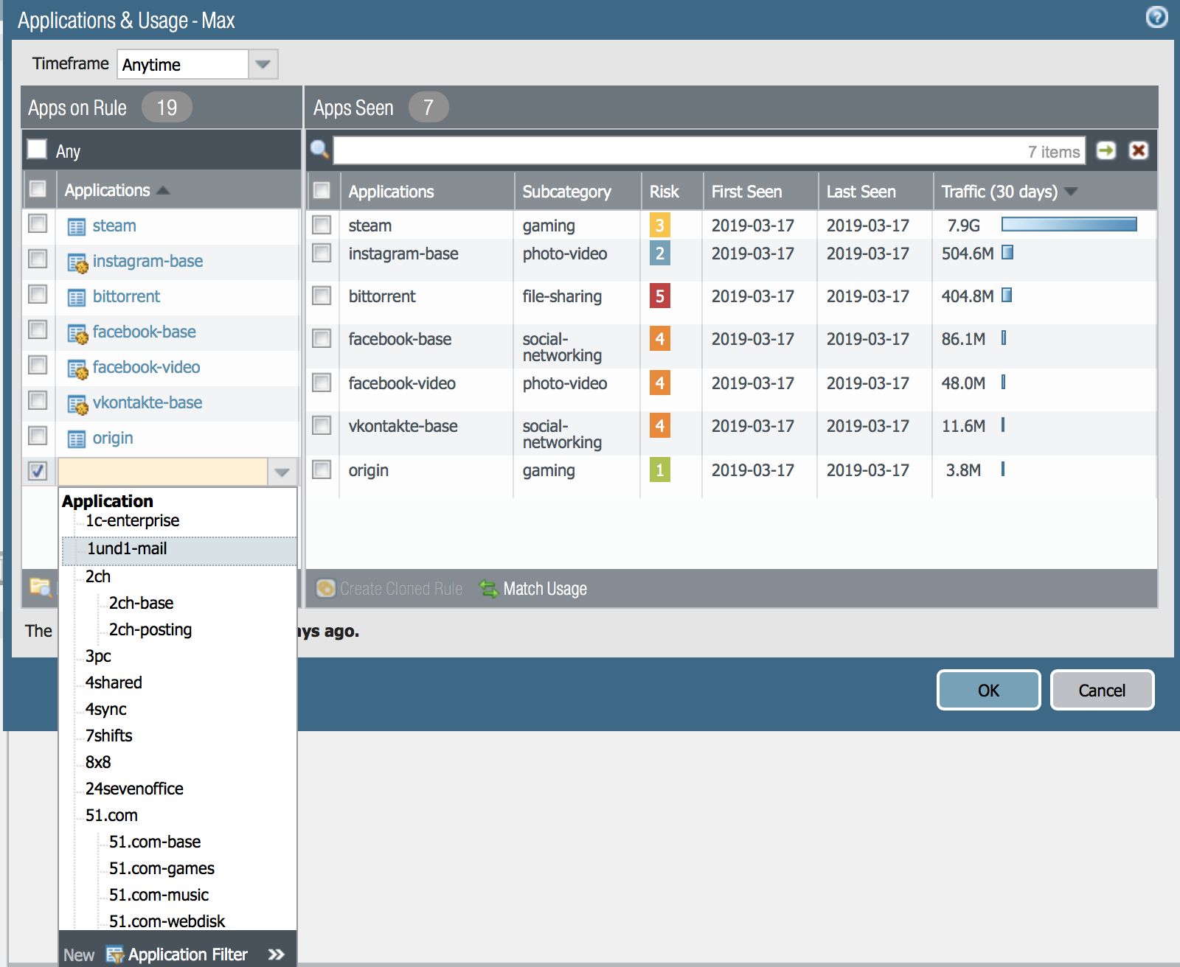Select 2ch-base from application list
This screenshot has width=1180, height=967.
coord(141,603)
